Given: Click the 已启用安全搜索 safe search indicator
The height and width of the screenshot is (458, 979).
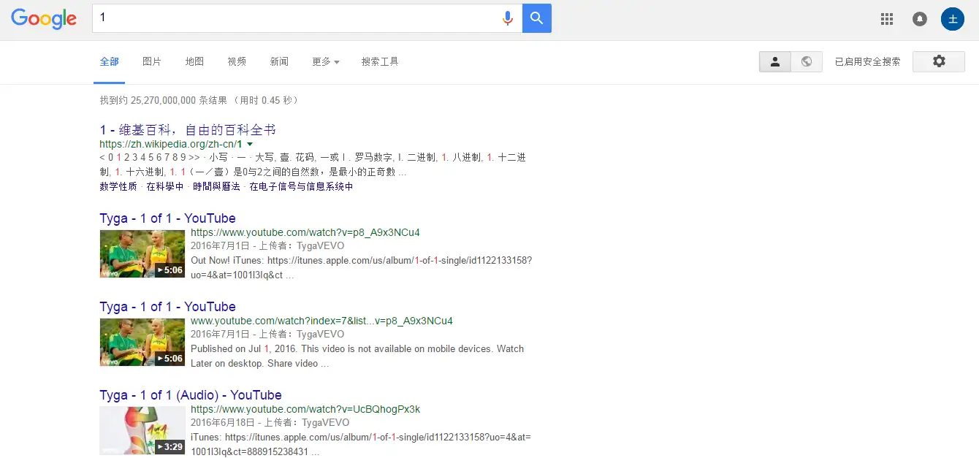Looking at the screenshot, I should tap(866, 62).
